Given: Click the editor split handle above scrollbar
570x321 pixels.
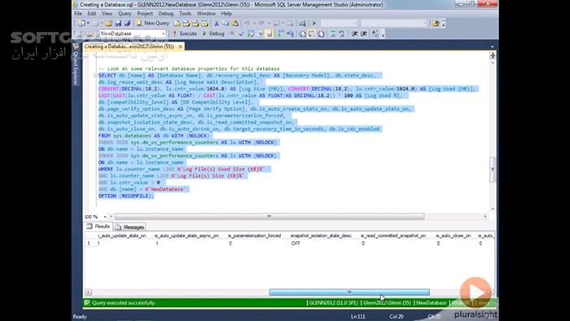Looking at the screenshot, I should point(493,55).
